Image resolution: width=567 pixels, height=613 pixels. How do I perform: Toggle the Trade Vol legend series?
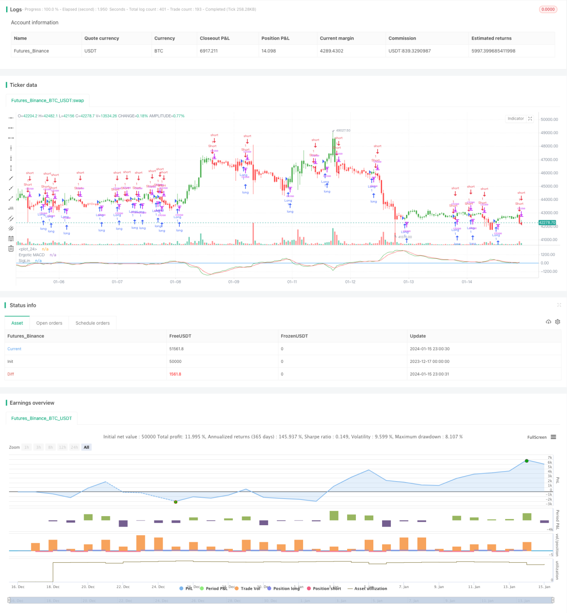(247, 589)
